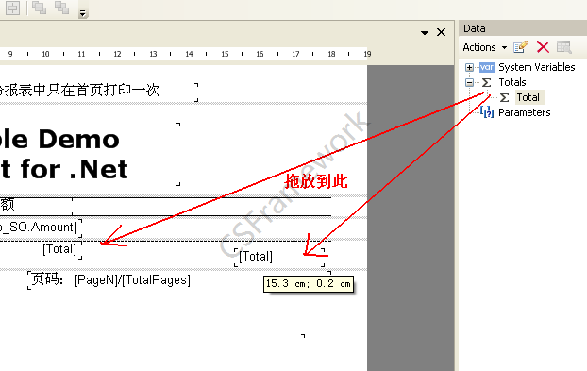Screen dimensions: 587x371
Task: Click the sigma icon next to Totals
Action: (x=486, y=82)
